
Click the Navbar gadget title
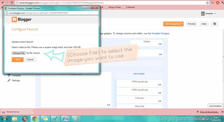(147, 41)
